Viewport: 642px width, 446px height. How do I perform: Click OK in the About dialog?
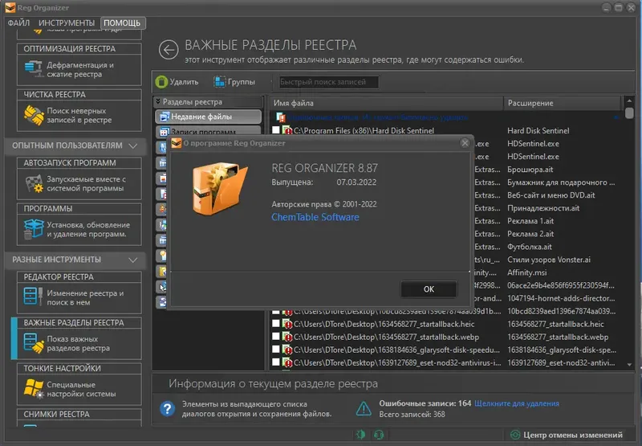429,289
